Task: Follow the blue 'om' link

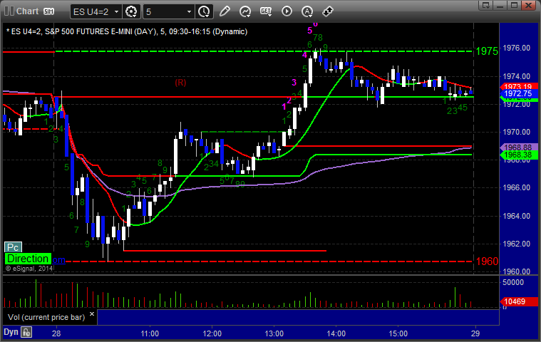Action: pos(58,260)
